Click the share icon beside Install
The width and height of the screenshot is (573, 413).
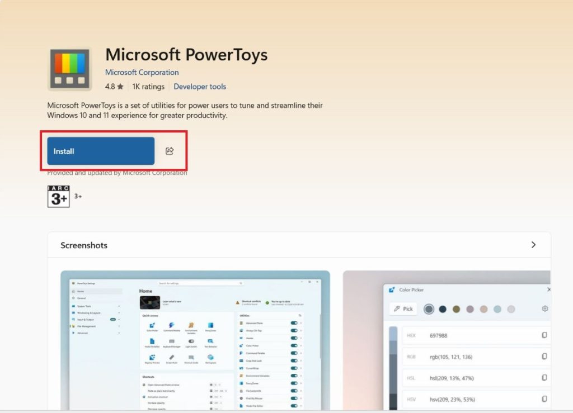[x=170, y=151]
